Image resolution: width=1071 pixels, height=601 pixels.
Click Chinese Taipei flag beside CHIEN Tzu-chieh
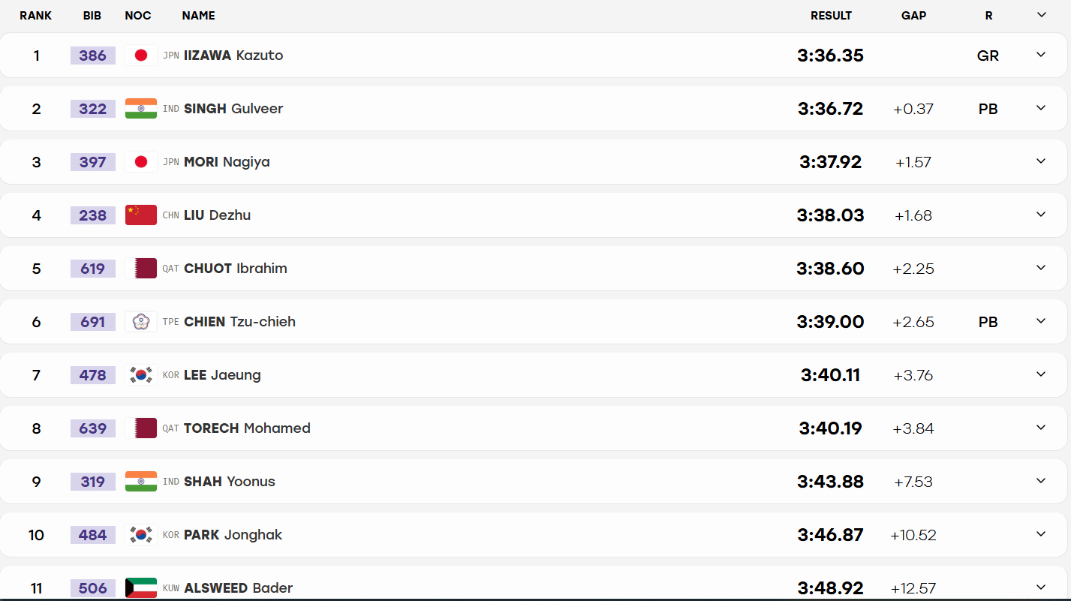click(140, 322)
